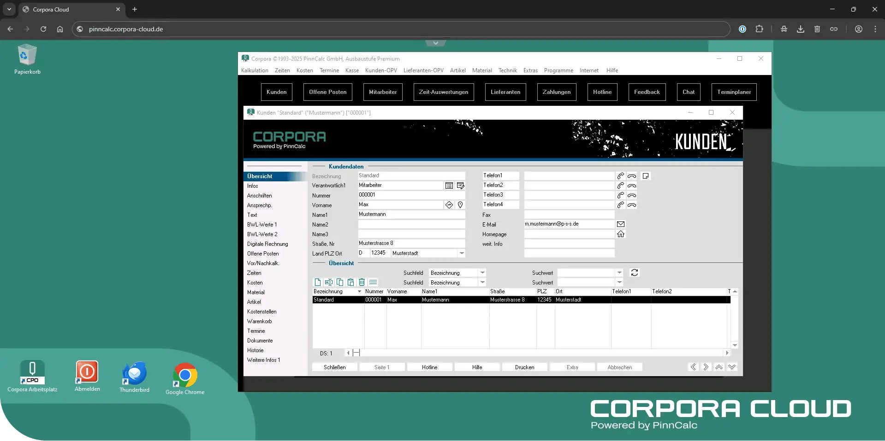
Task: Click the E-Mail input field
Action: pos(569,224)
